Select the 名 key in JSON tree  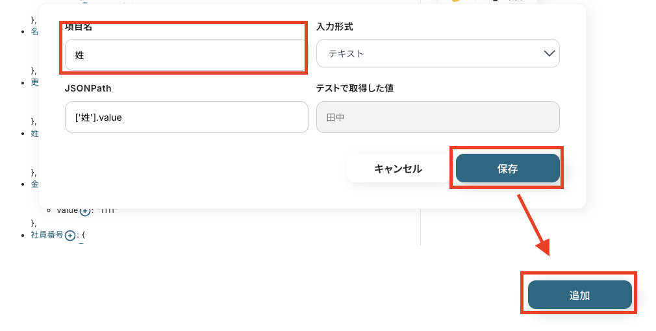pyautogui.click(x=35, y=31)
